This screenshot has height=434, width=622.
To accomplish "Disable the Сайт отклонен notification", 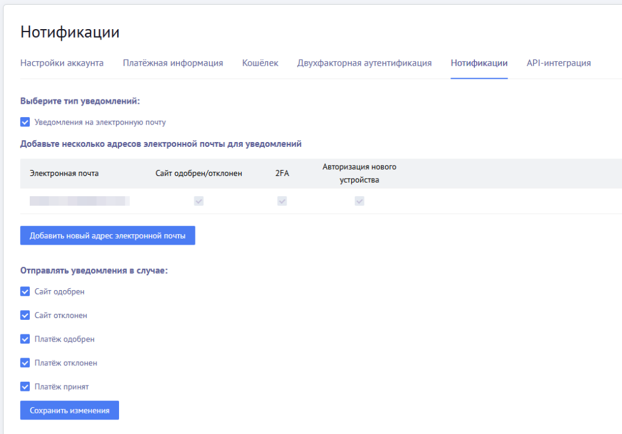I will coord(25,315).
